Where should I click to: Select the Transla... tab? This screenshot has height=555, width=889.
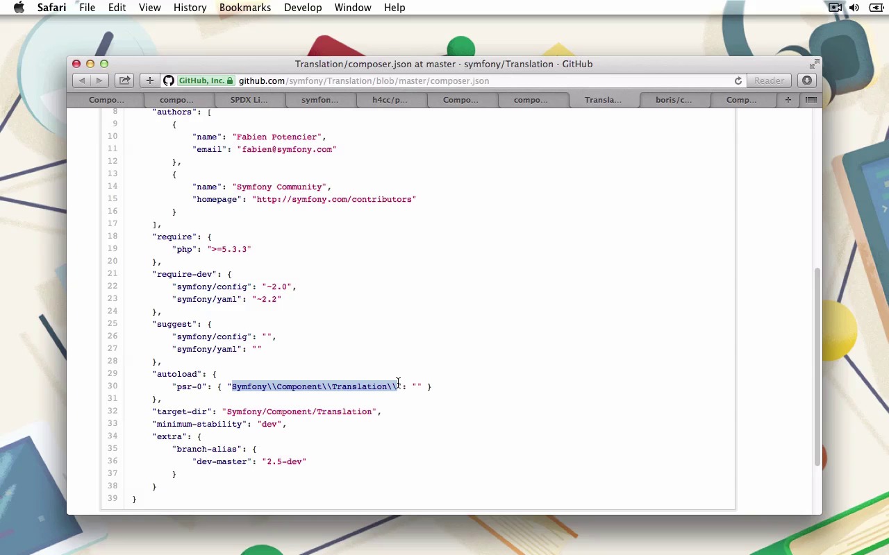603,100
